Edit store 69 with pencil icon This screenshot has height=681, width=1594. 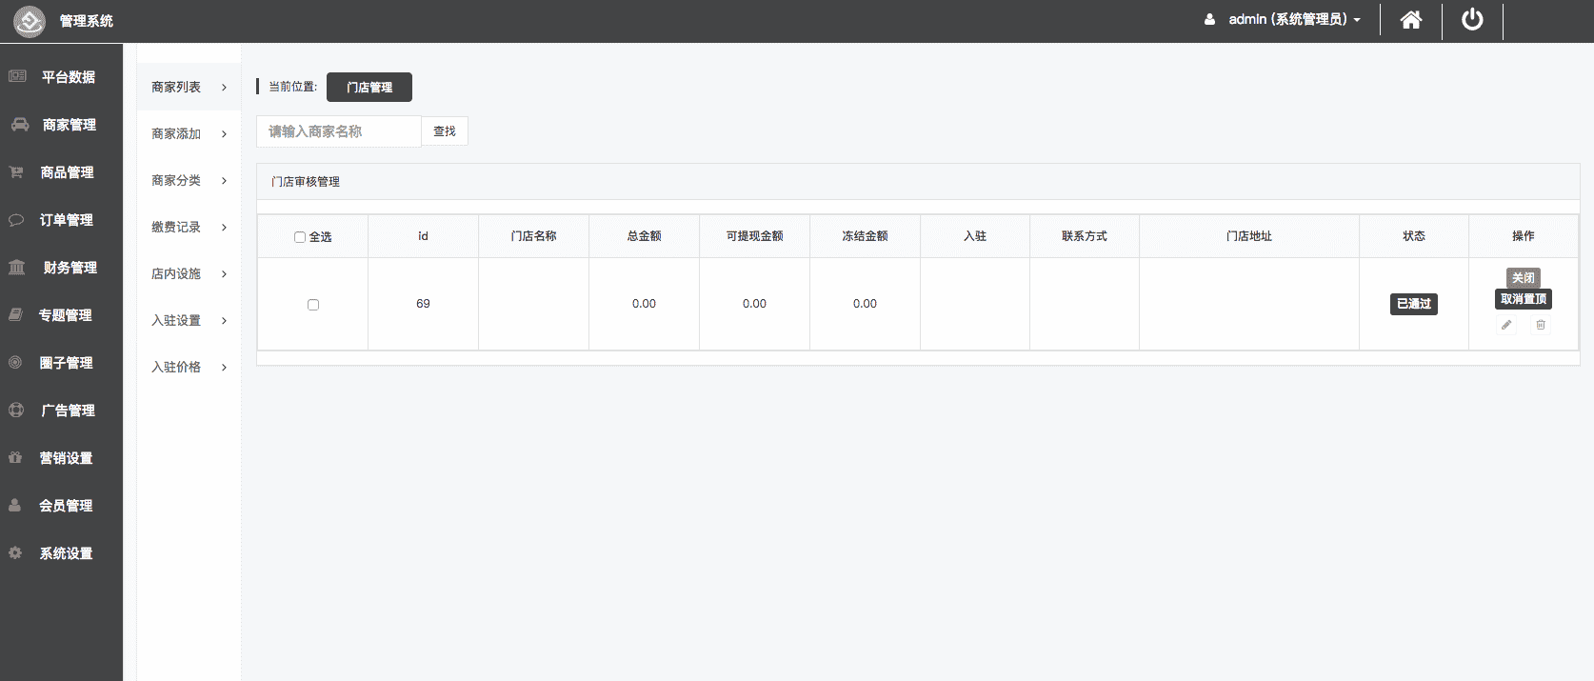pos(1506,325)
